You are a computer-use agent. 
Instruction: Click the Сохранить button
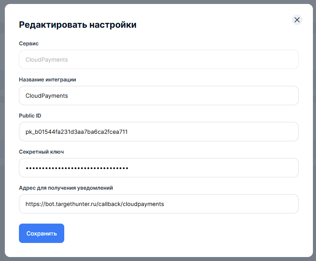pyautogui.click(x=41, y=233)
